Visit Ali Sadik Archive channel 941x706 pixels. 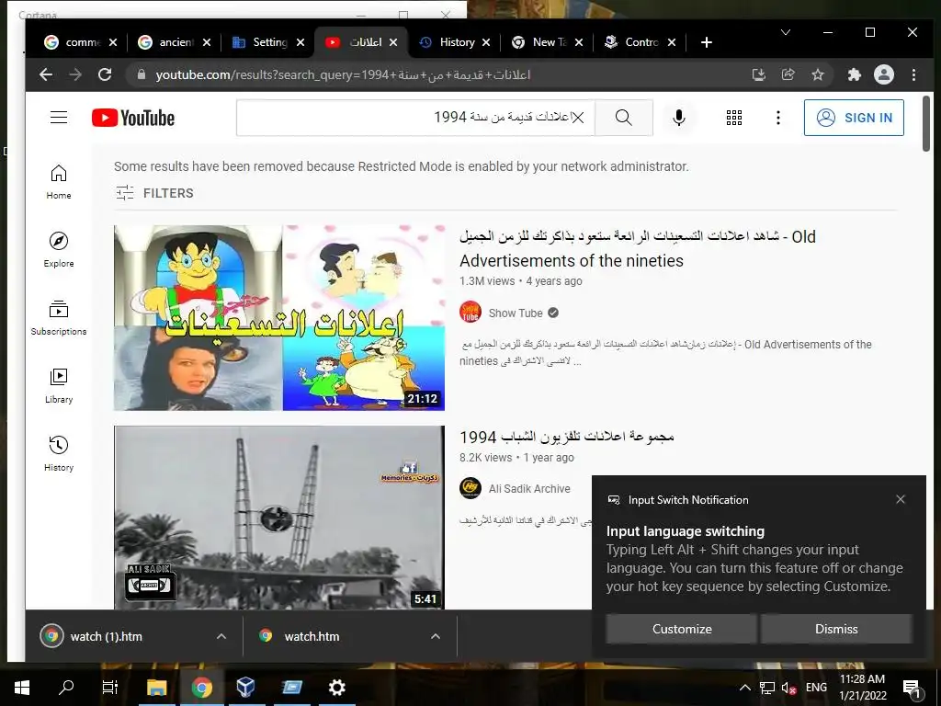pos(529,489)
